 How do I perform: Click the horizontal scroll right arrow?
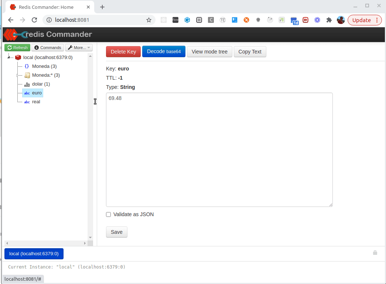pos(85,243)
